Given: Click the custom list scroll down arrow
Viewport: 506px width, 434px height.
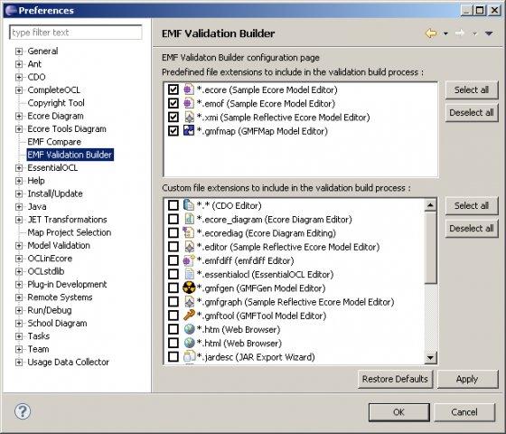Looking at the screenshot, I should [430, 357].
